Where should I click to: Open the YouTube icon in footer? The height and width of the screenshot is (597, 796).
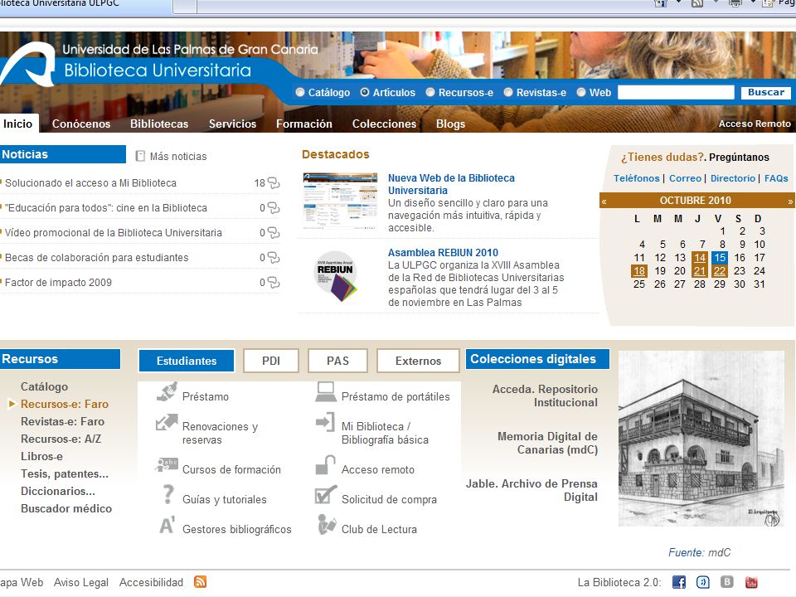[x=751, y=582]
